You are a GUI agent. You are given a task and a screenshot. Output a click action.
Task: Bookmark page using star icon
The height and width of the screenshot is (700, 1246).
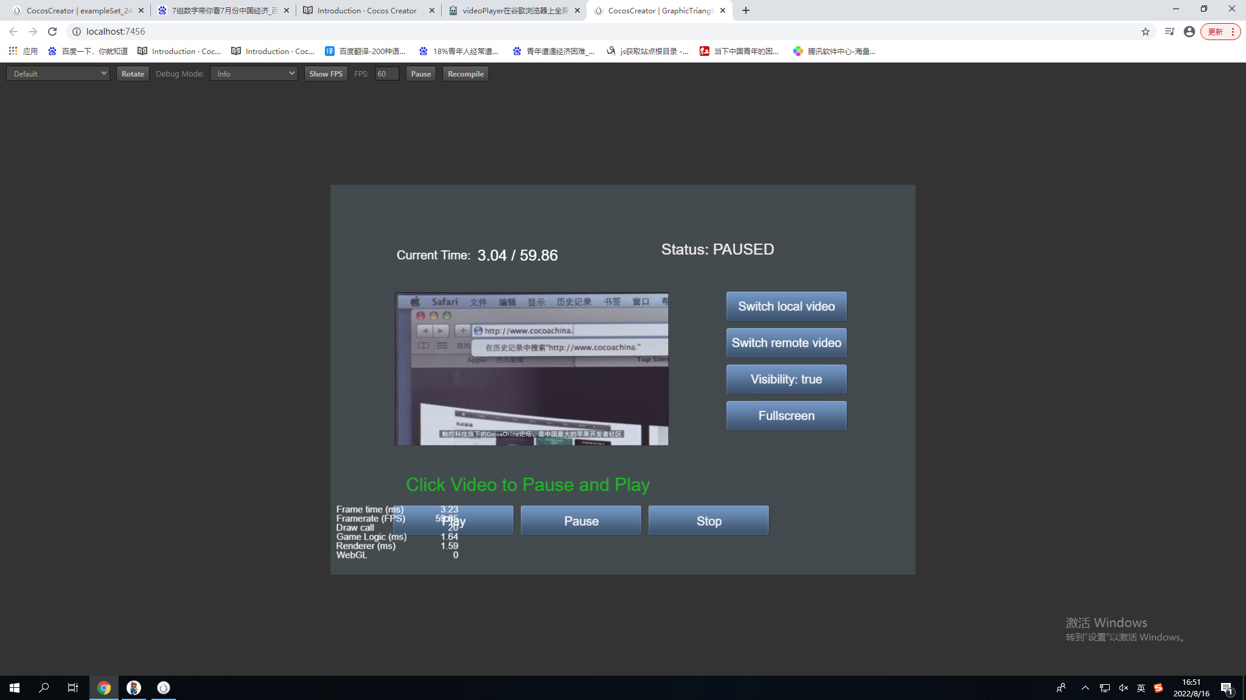click(1146, 32)
